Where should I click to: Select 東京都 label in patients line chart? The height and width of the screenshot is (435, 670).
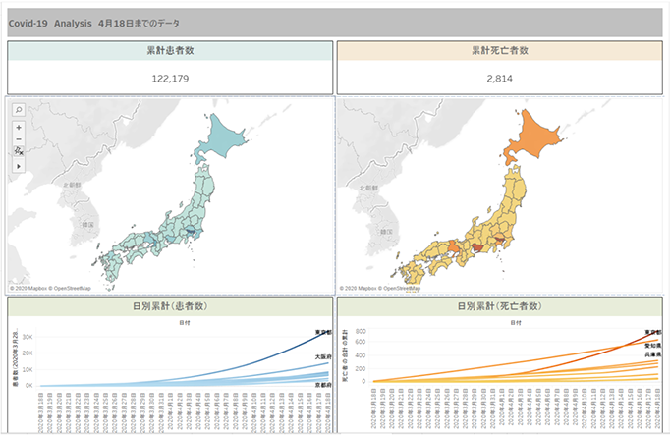[321, 332]
